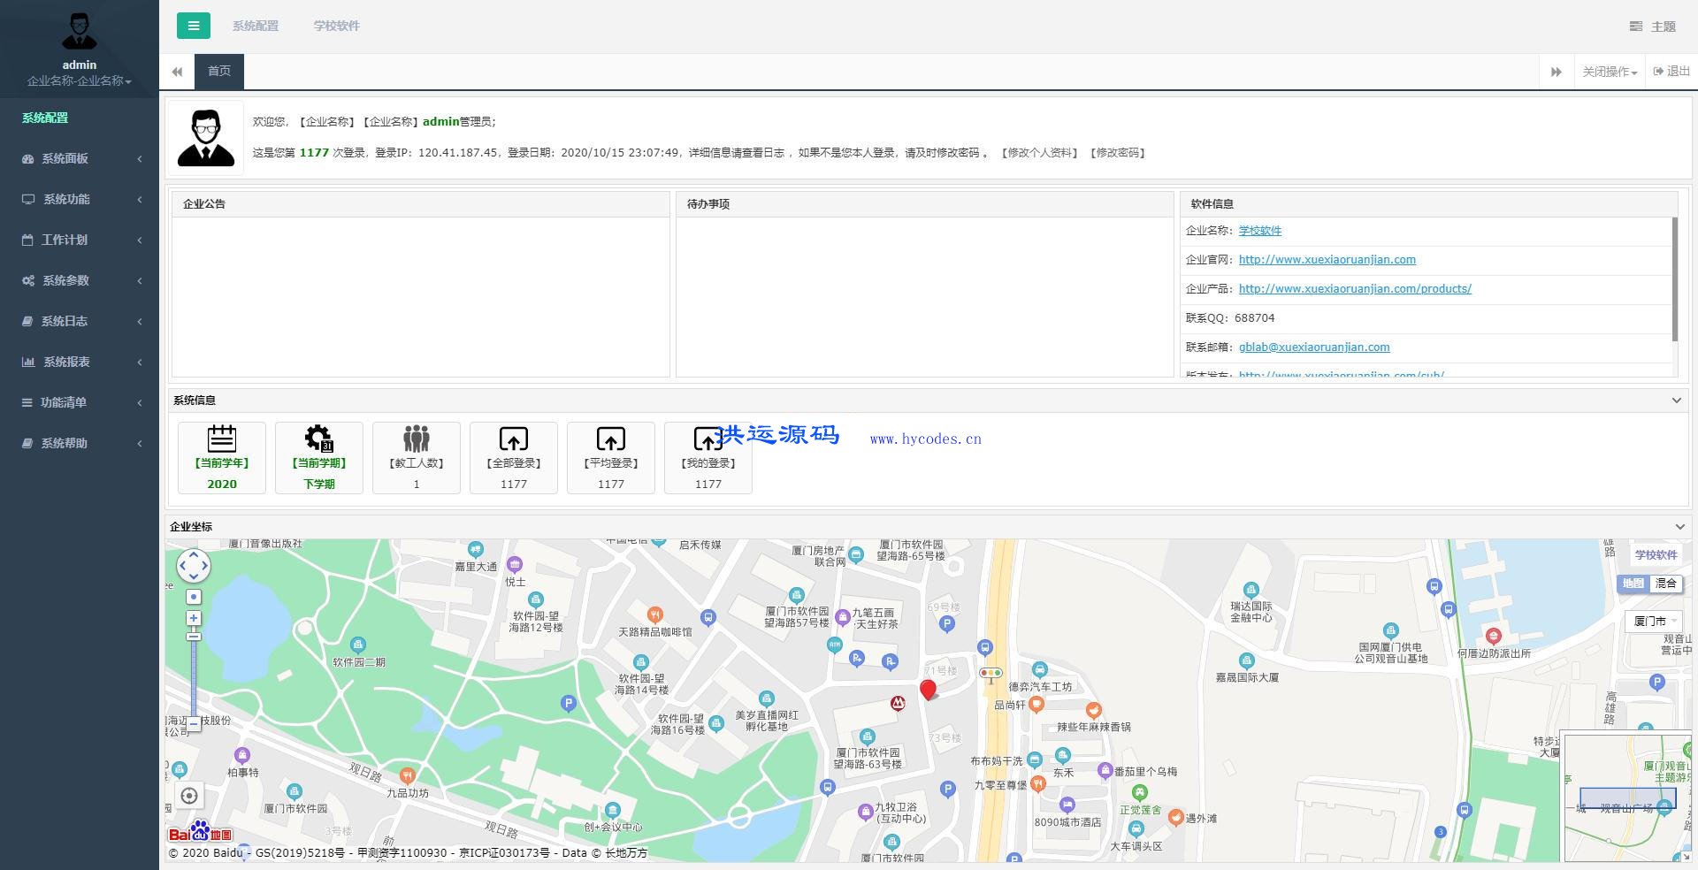
Task: Switch to the 首页 tab
Action: tap(219, 72)
